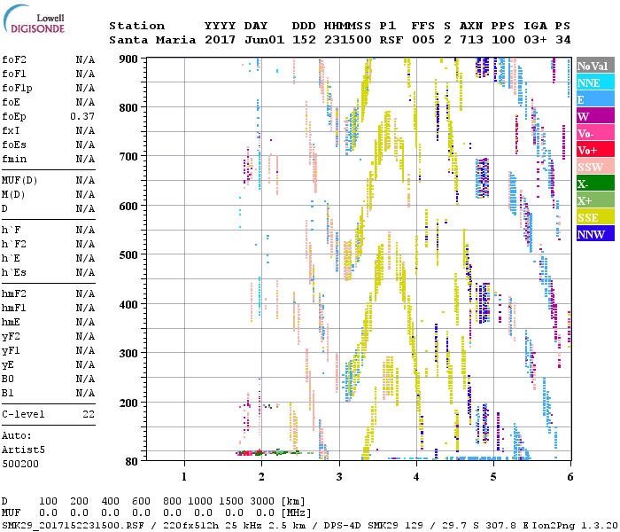Click the blue echo cluster near 4.85 MHz 650 km
Viewport: 620px width, 532px height.
[x=483, y=178]
